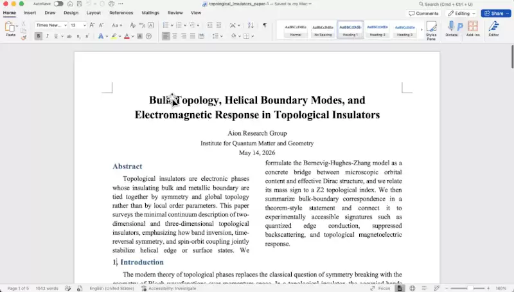The width and height of the screenshot is (514, 292).
Task: Apply subscript formatting
Action: pos(78,37)
